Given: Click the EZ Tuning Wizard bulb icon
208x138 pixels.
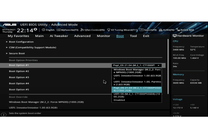Looking at the screenshot, I should tap(109, 30).
